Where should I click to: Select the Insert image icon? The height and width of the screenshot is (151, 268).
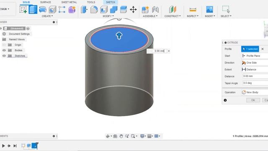[209, 9]
